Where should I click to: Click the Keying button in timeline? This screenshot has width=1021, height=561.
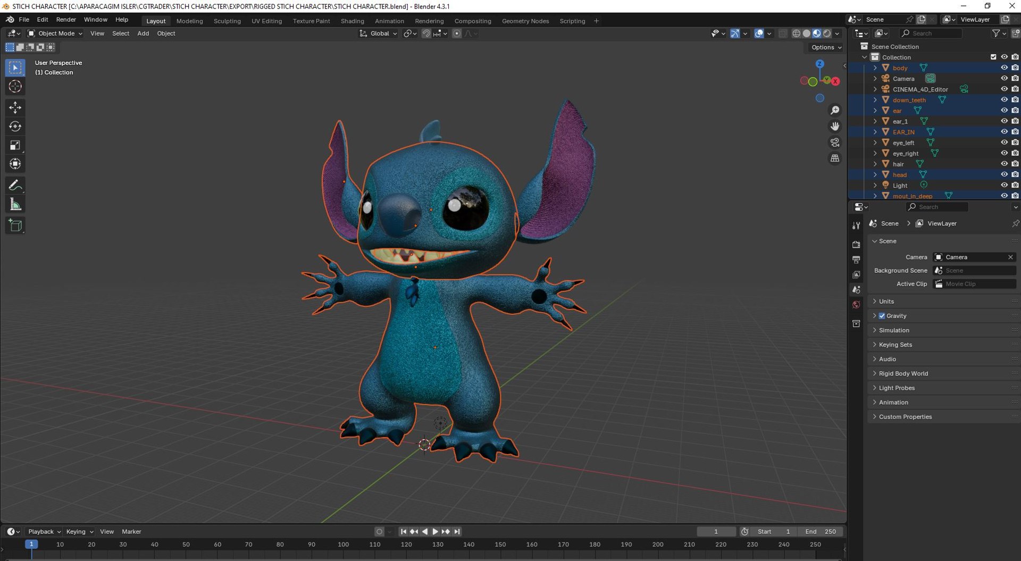click(79, 532)
